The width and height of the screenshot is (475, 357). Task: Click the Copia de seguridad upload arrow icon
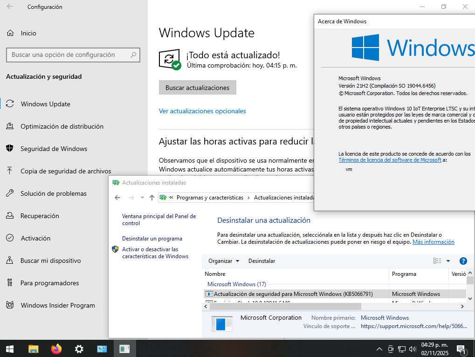pyautogui.click(x=10, y=171)
